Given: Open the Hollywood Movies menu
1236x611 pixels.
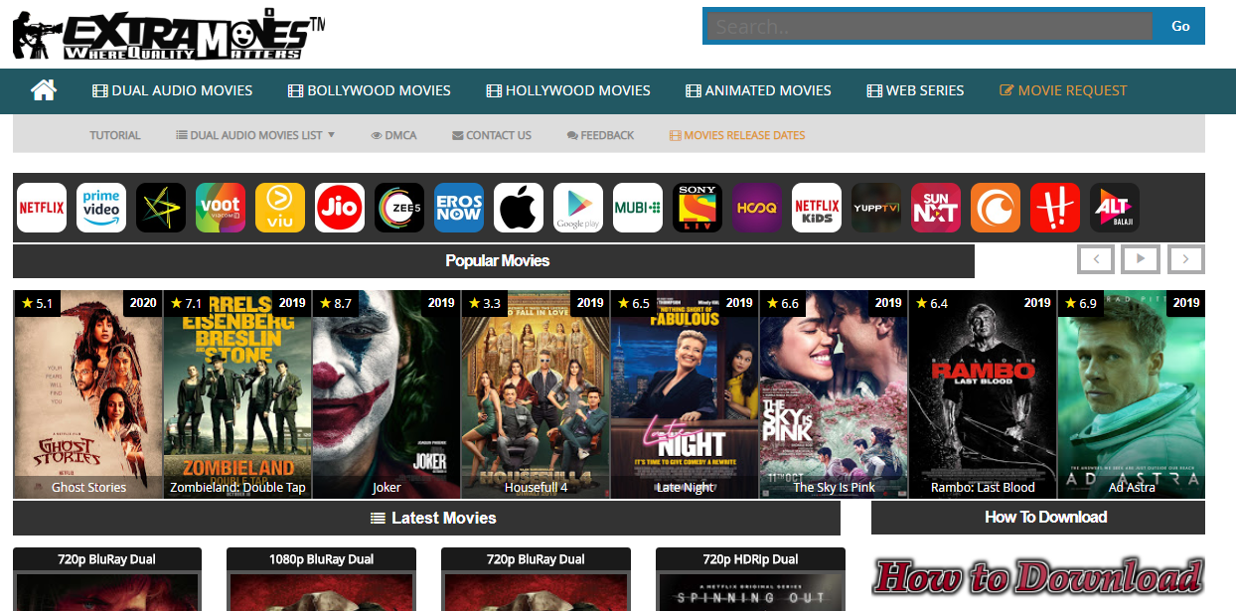Looking at the screenshot, I should coord(567,90).
